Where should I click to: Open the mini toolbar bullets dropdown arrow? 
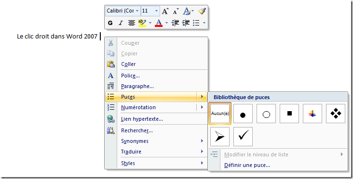204,23
